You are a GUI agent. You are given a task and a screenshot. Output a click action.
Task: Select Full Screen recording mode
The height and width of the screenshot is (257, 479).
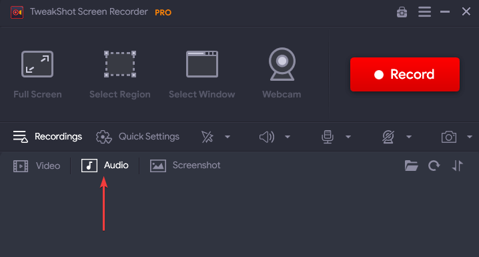37,75
